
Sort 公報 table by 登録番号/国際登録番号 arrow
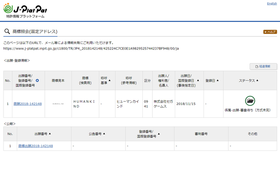[159, 134]
